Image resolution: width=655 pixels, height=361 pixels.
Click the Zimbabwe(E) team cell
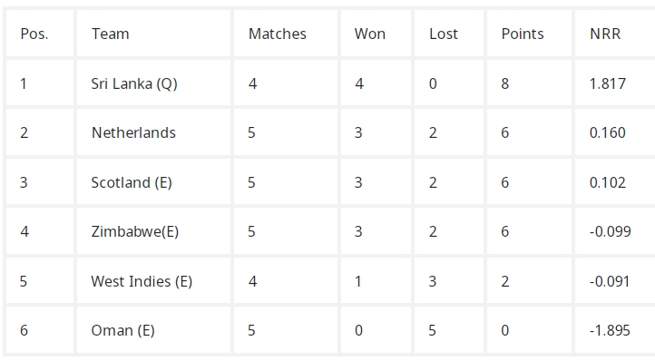tap(153, 231)
